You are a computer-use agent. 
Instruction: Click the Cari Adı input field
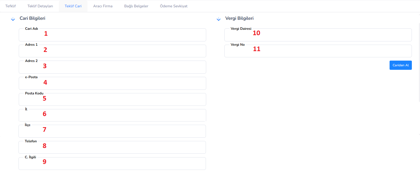112,35
